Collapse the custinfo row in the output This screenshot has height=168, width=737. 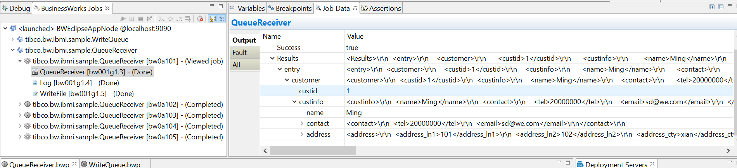point(294,102)
